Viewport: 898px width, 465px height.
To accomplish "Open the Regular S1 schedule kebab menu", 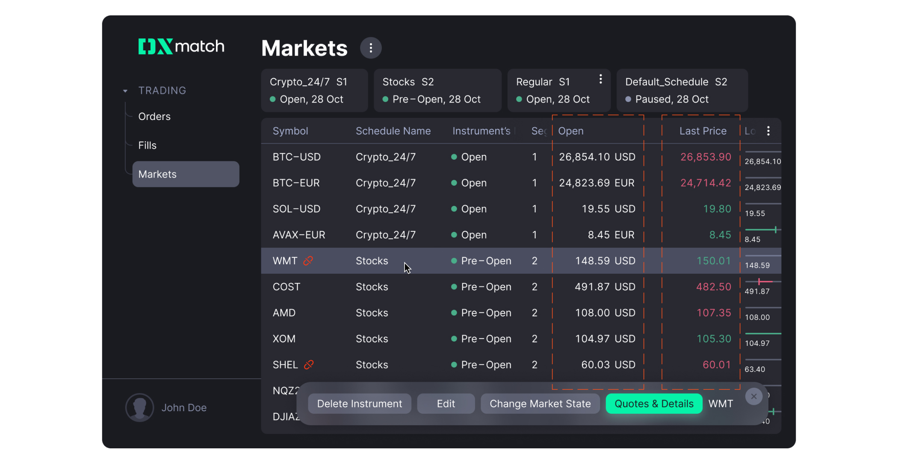I will click(x=600, y=79).
